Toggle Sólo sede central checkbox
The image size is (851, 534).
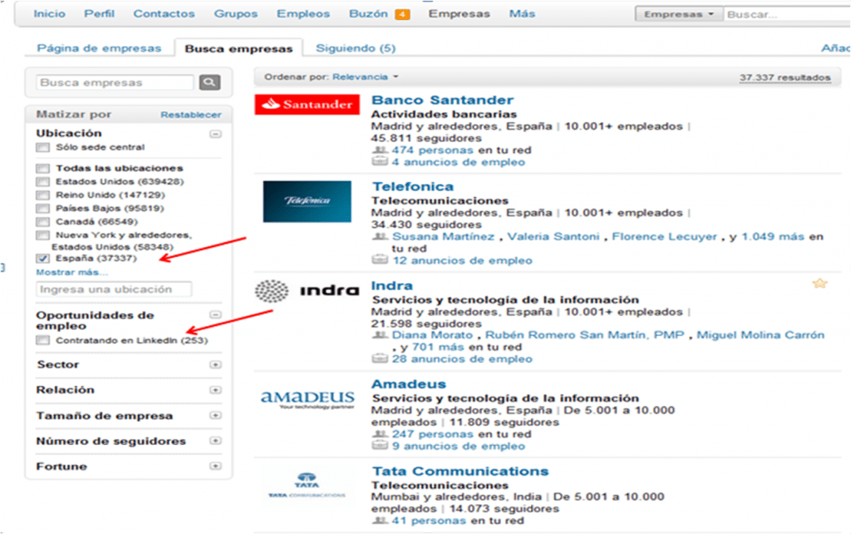click(x=43, y=147)
